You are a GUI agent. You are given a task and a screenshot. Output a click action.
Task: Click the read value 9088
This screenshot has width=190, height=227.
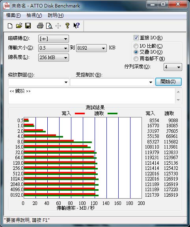[x=173, y=121]
